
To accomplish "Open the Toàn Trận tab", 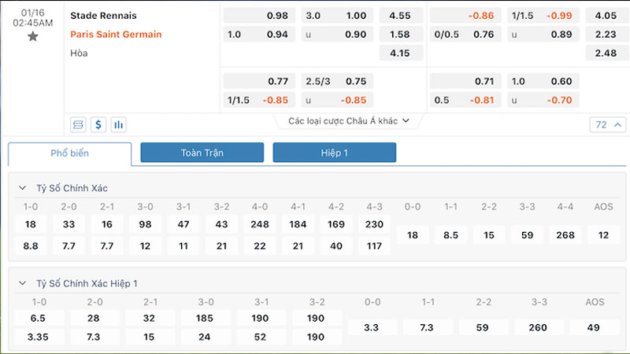I will [x=202, y=153].
